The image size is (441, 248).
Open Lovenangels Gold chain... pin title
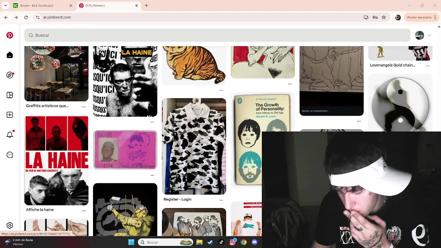392,65
